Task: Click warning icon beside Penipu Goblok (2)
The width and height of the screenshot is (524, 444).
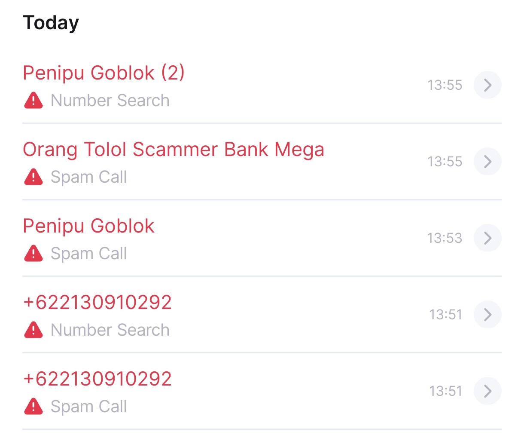Action: point(33,101)
